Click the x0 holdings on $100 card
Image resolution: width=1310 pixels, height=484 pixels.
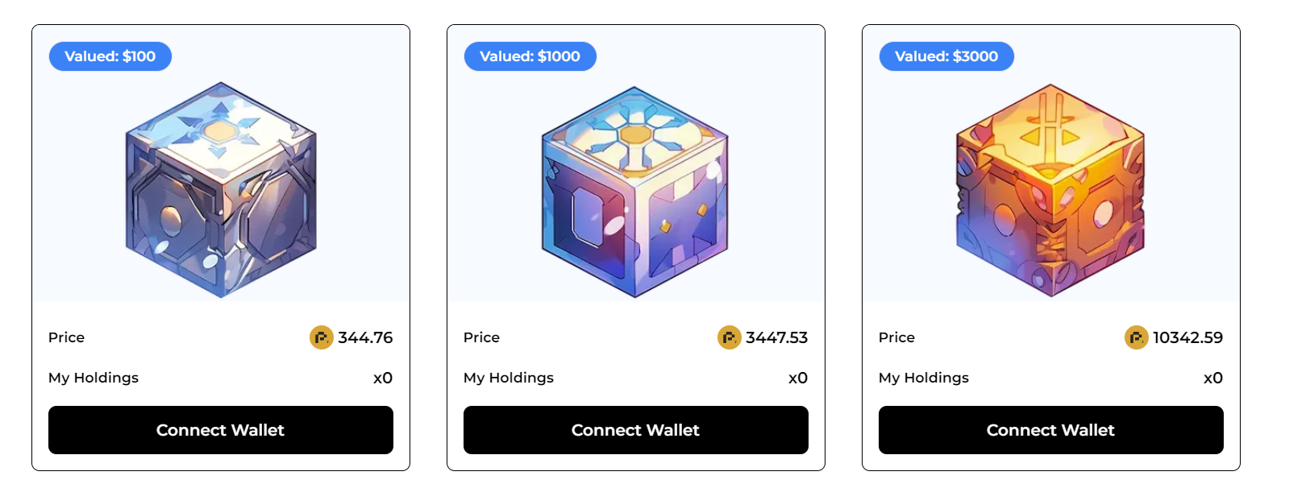(x=383, y=378)
